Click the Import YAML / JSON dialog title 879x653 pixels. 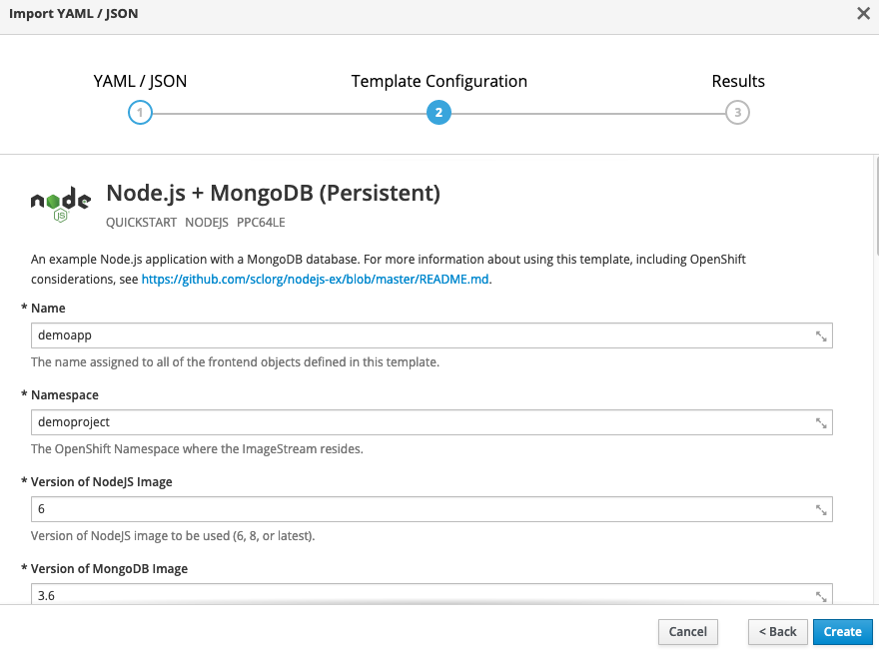[x=74, y=13]
